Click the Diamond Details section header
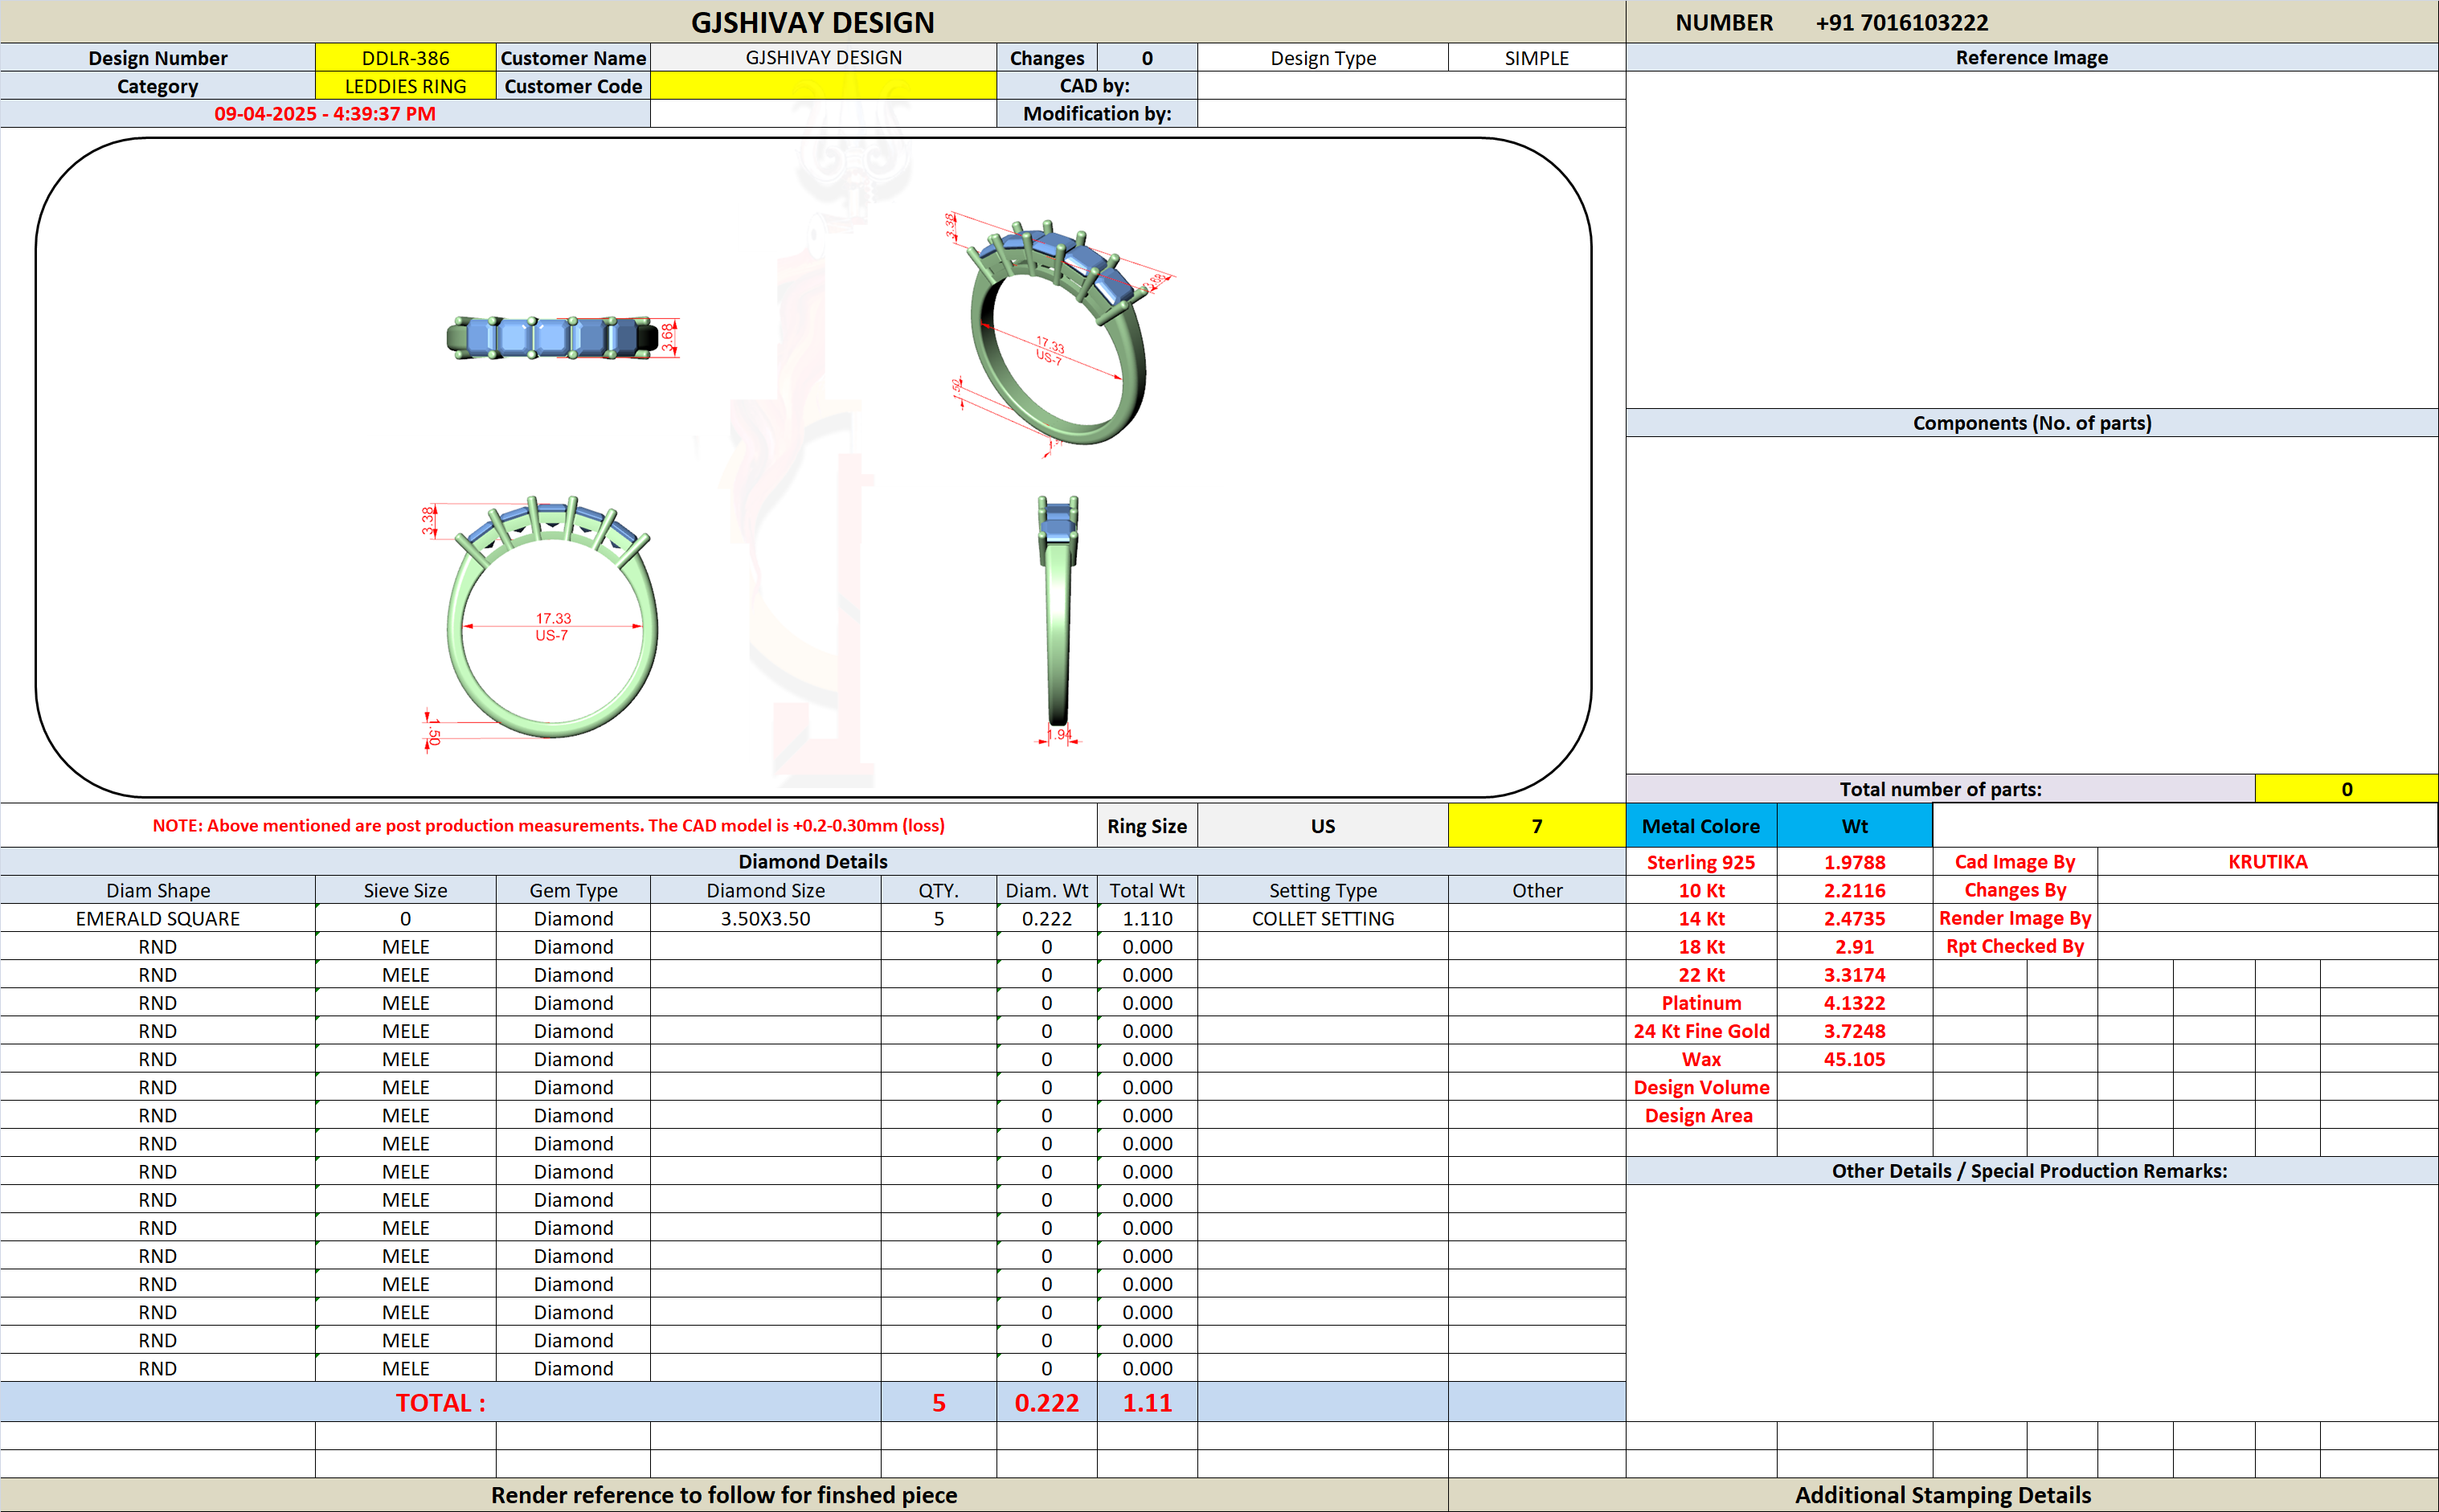2439x1512 pixels. [812, 862]
